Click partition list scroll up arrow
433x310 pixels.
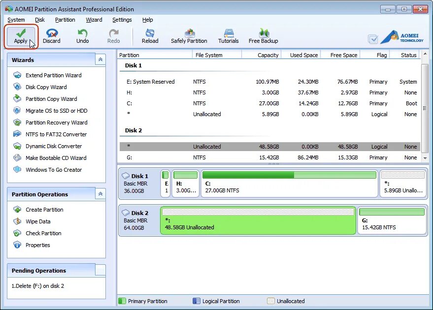(425, 54)
